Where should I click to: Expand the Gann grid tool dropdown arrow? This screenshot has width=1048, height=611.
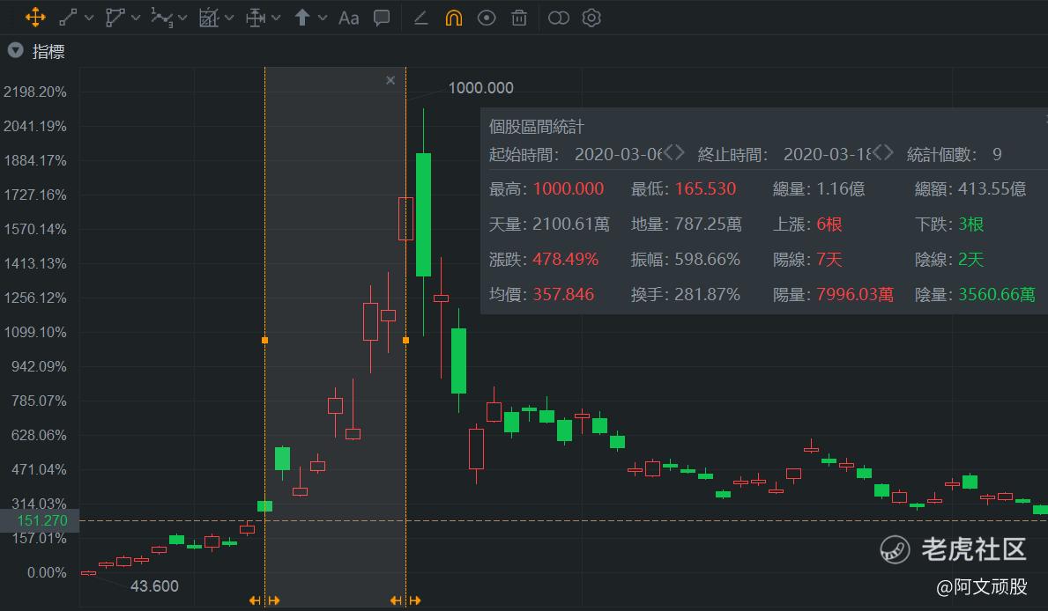tap(229, 18)
